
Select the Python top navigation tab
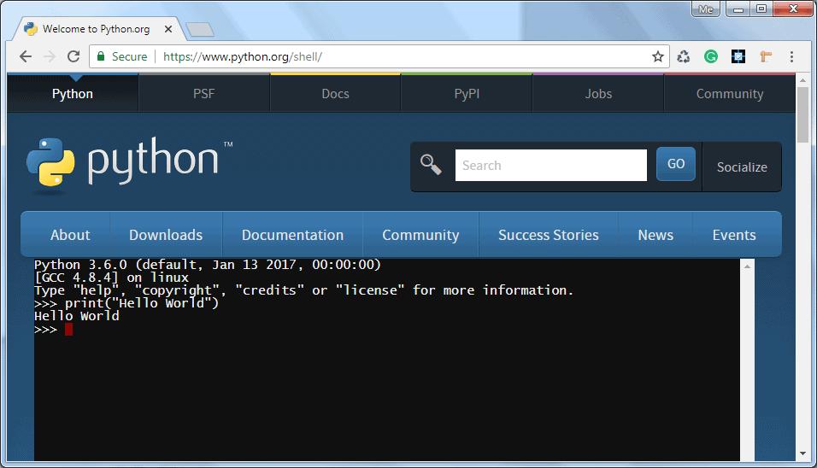click(73, 94)
